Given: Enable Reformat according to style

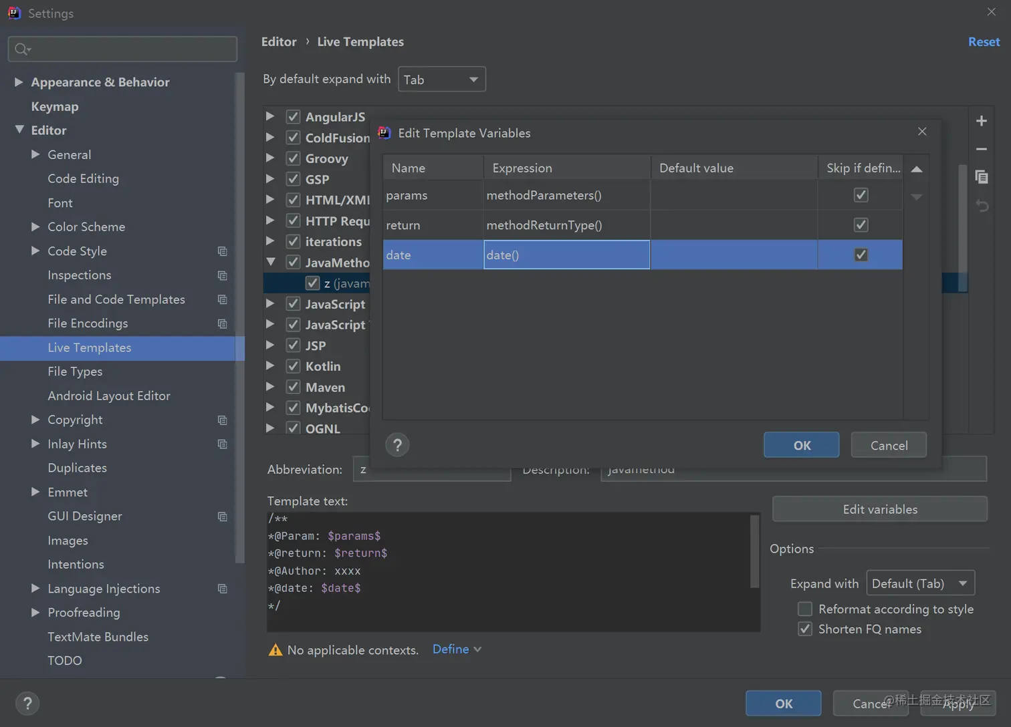Looking at the screenshot, I should (805, 609).
